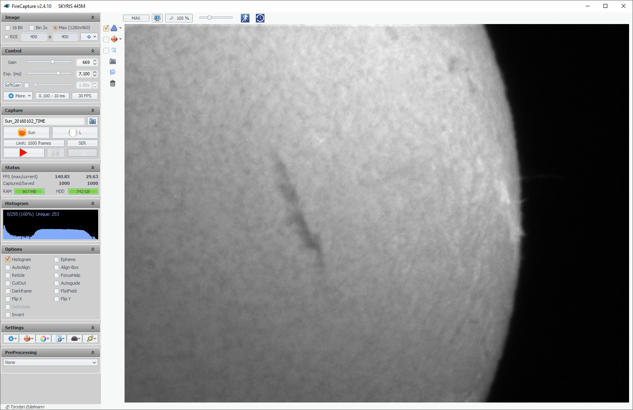Open the histogram icon dropdown arrow
Screen dimensions: 633x410
120,28
